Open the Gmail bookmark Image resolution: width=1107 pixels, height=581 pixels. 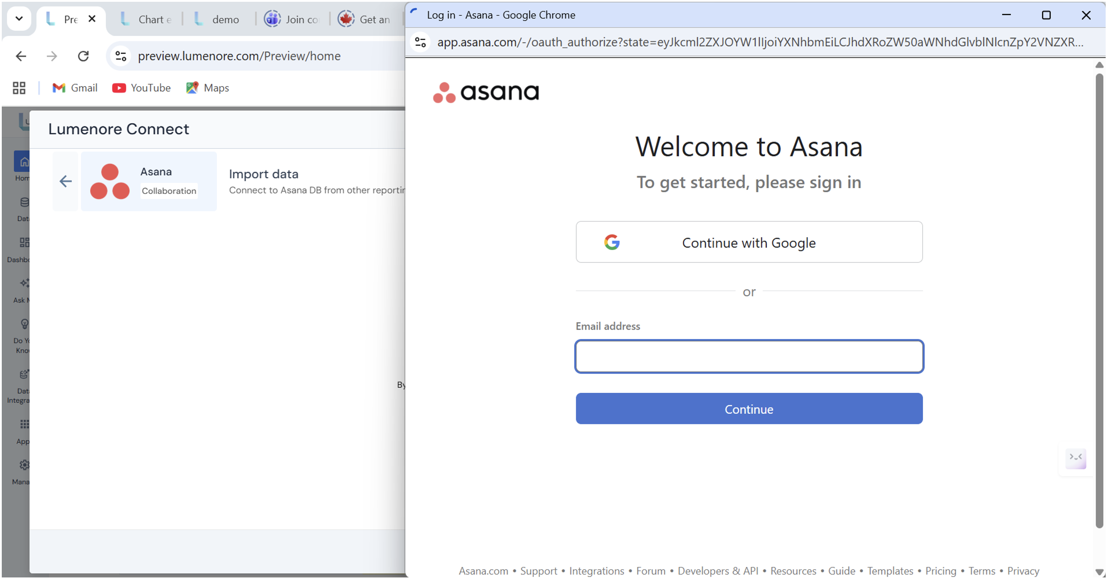(75, 88)
